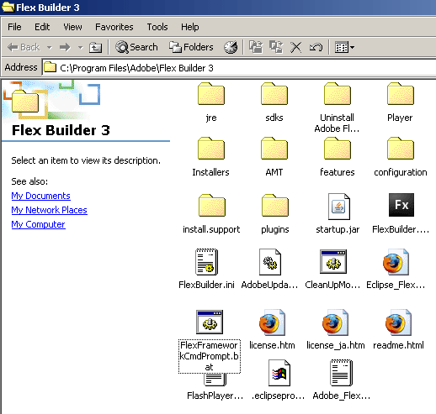Select the license.htm file icon
Screen dimensions: 436x414
(272, 322)
